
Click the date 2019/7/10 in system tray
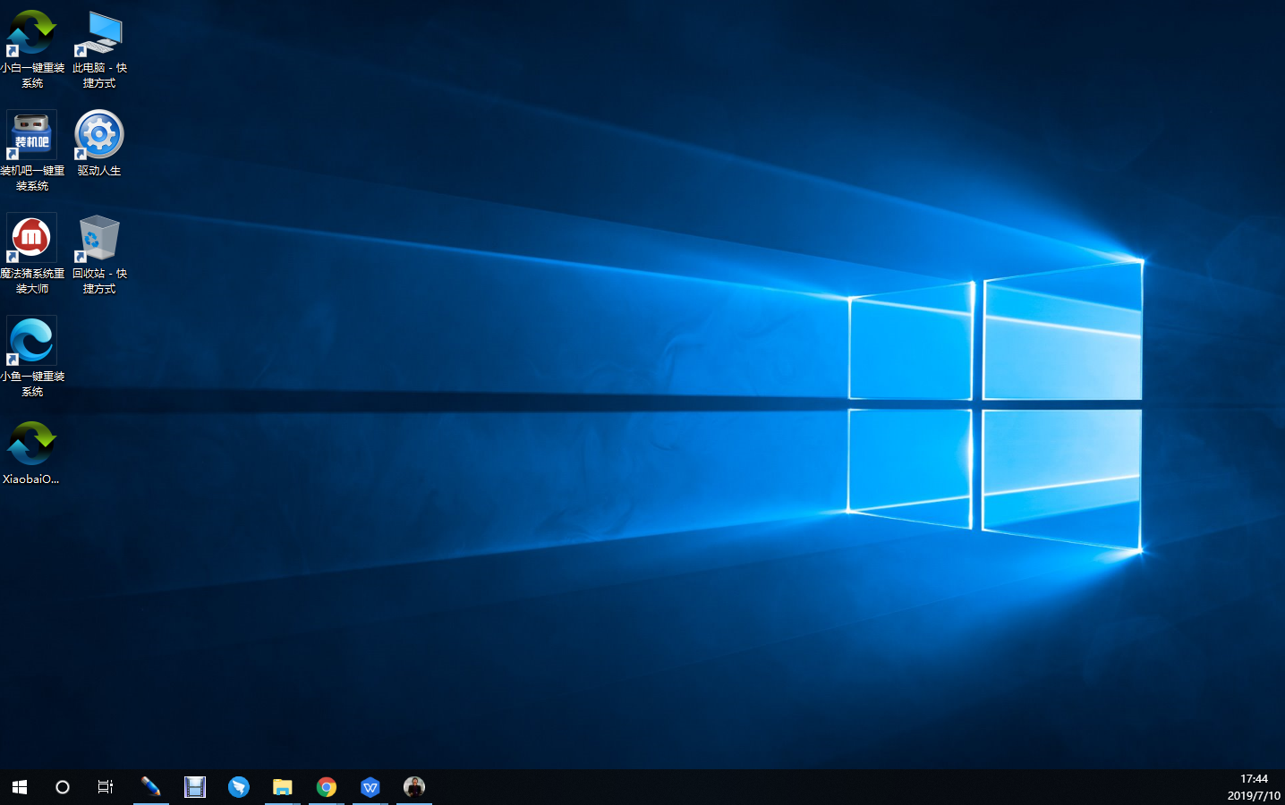1254,795
